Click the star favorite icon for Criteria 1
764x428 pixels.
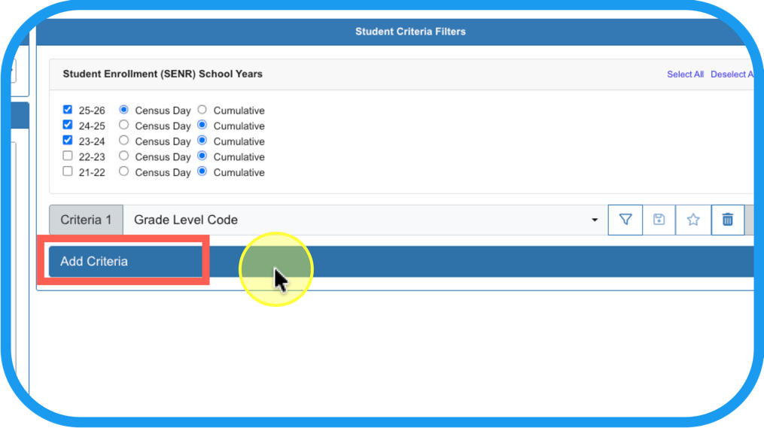tap(693, 220)
